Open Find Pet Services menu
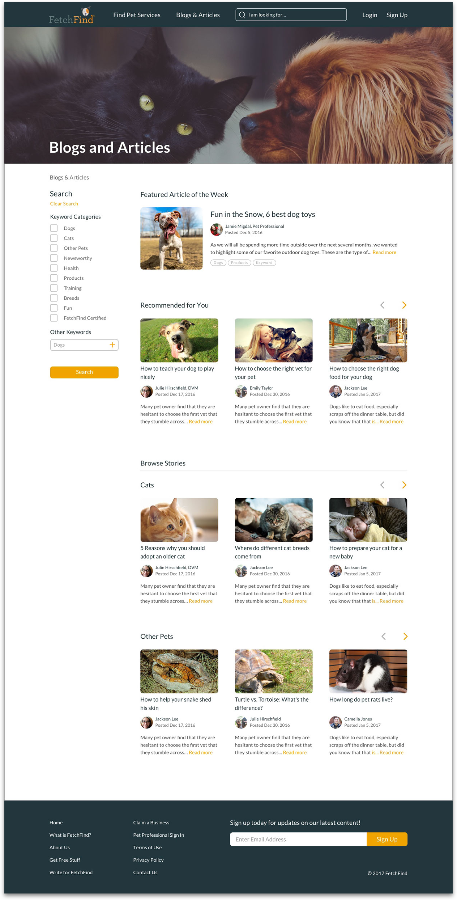The image size is (457, 900). 137,15
